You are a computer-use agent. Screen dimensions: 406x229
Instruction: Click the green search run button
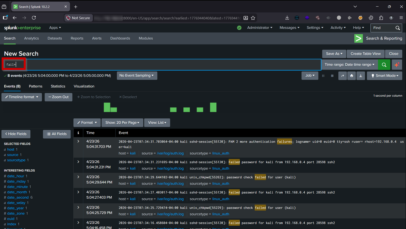coord(384,65)
